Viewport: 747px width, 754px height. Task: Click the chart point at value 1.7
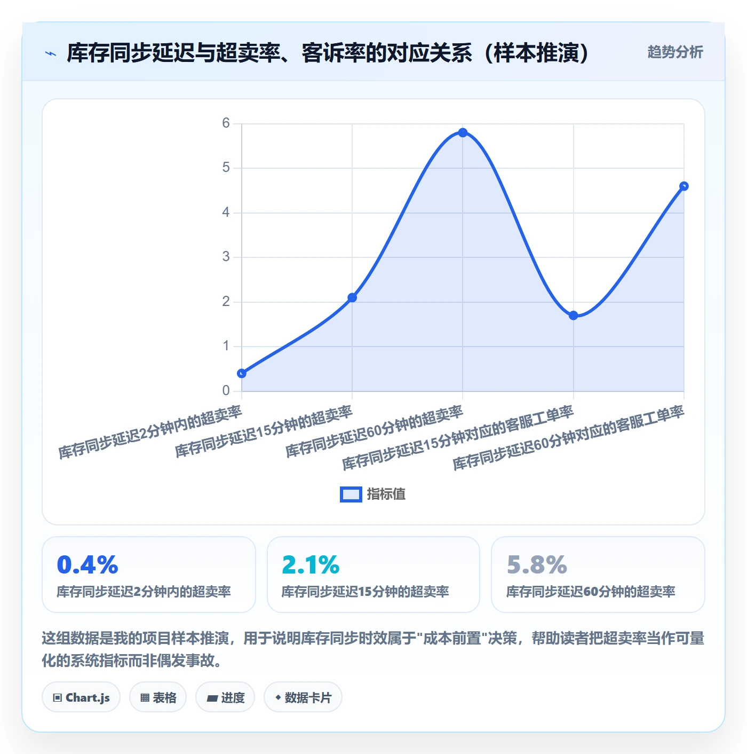(574, 316)
